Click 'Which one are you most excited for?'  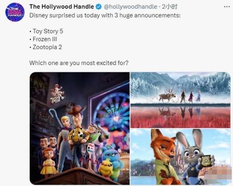pyautogui.click(x=79, y=63)
